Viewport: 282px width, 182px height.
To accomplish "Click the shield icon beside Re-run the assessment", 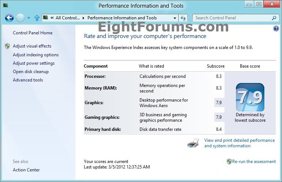I will [229, 162].
